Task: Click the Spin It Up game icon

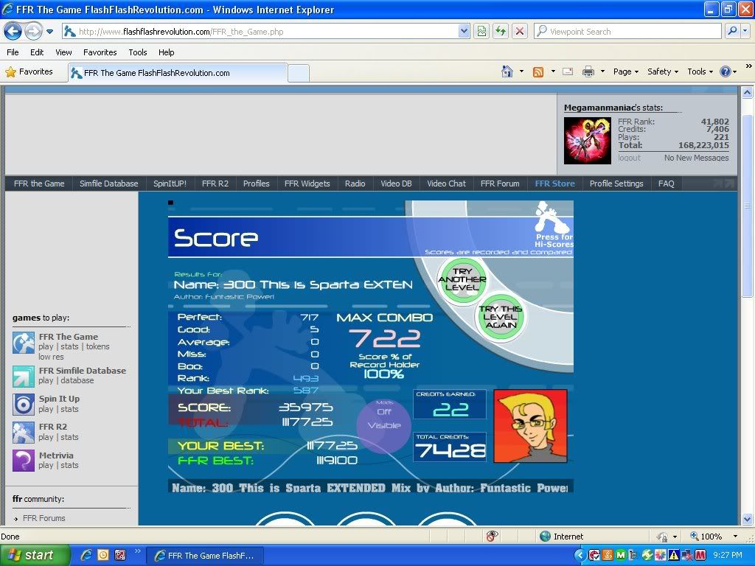Action: pos(24,404)
